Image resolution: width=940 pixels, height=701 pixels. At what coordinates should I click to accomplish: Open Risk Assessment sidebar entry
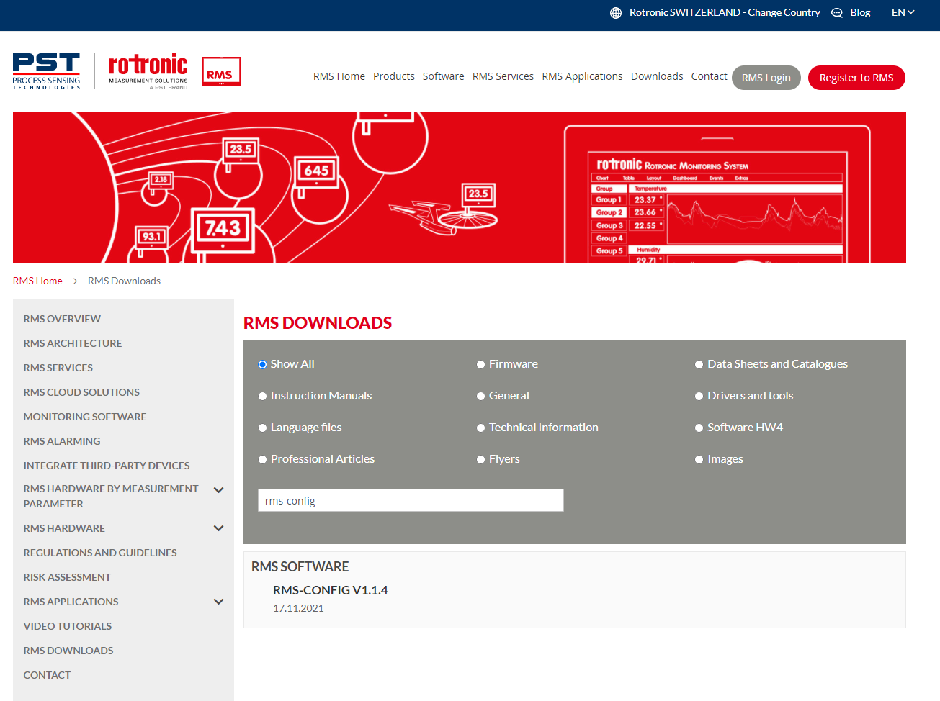coord(67,577)
